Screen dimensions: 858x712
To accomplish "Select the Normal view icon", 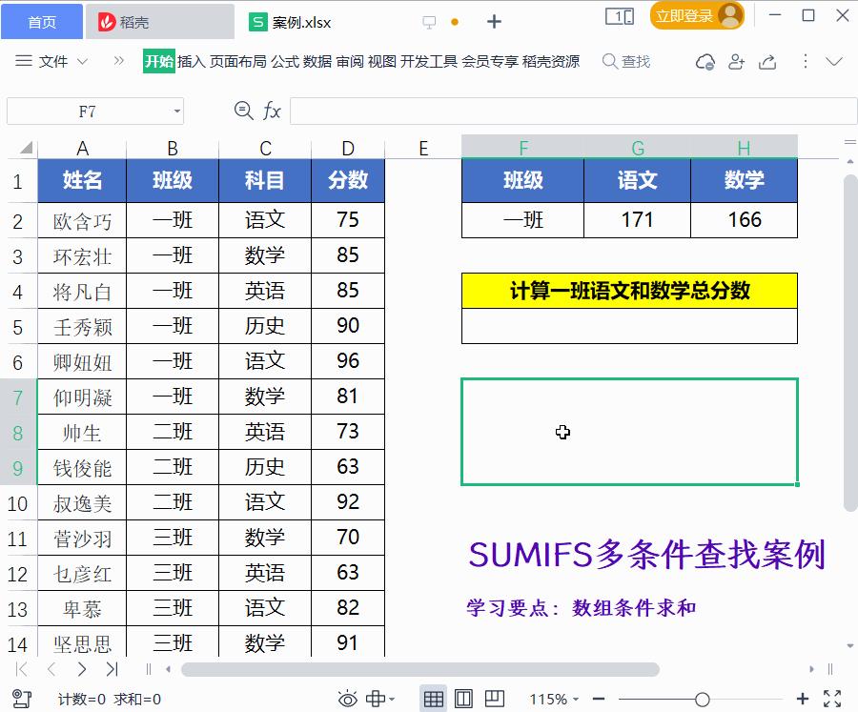I will pos(434,699).
